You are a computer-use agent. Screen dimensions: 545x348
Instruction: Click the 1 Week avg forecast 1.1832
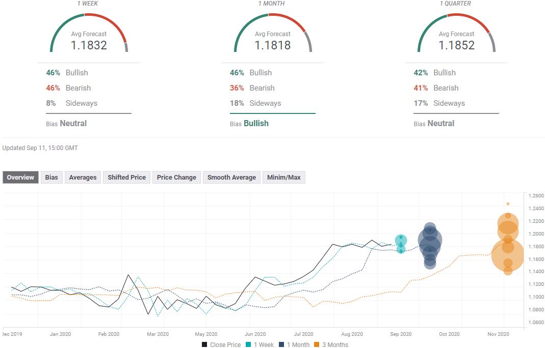tap(89, 45)
